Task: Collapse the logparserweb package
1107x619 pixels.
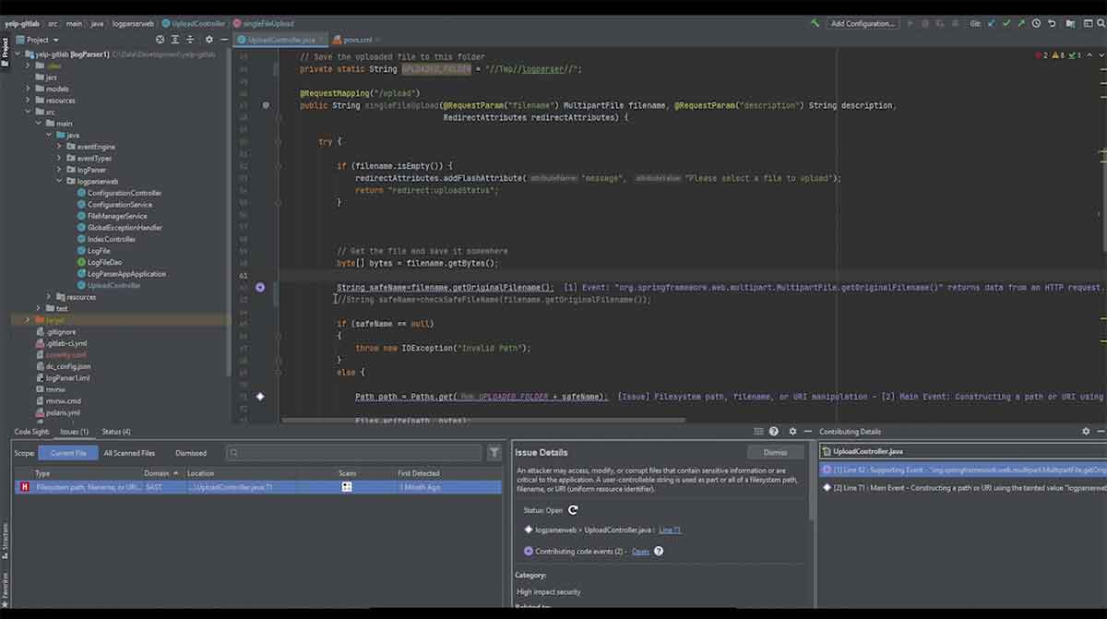Action: click(59, 182)
